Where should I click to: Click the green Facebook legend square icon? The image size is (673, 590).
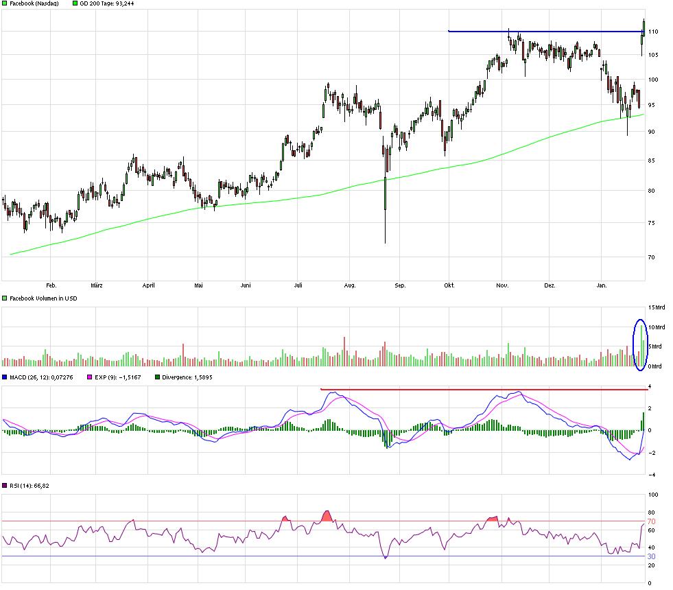pyautogui.click(x=4, y=3)
